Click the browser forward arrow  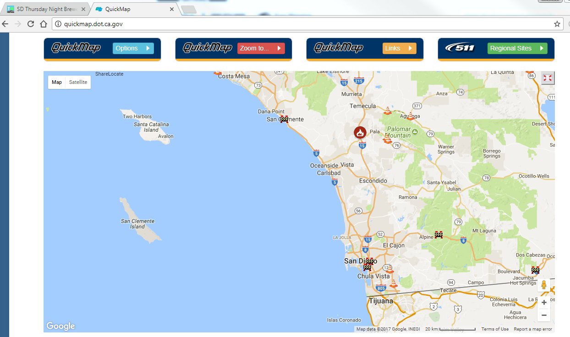[x=18, y=24]
